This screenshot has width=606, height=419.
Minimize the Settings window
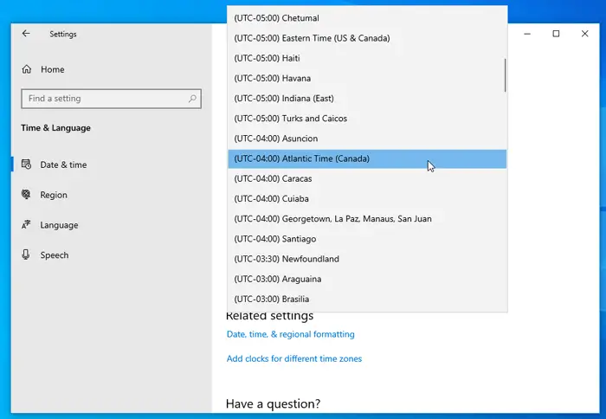point(527,34)
